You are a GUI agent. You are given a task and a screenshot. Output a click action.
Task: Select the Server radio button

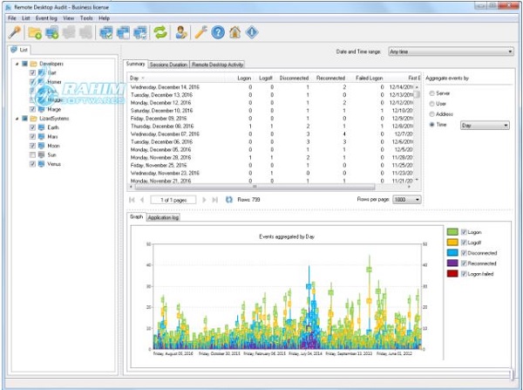pos(431,91)
